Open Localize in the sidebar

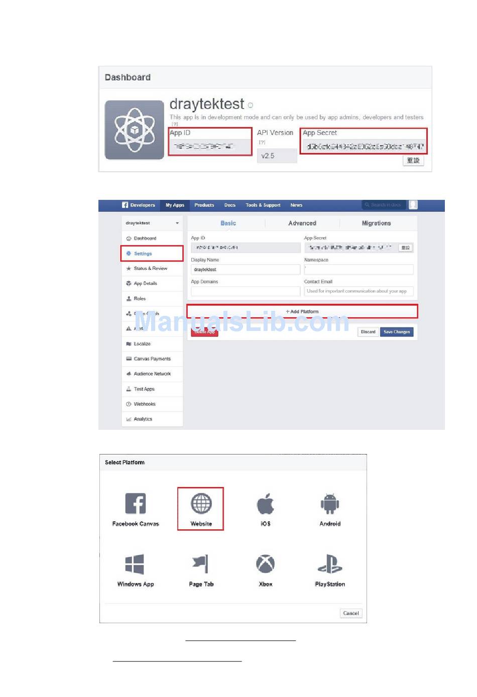pos(142,344)
